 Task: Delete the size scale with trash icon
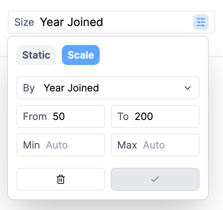pos(61,179)
